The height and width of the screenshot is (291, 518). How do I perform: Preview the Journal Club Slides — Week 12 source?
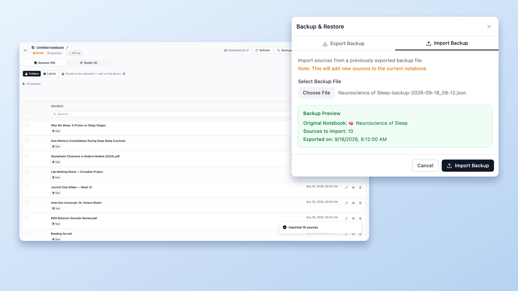(353, 188)
